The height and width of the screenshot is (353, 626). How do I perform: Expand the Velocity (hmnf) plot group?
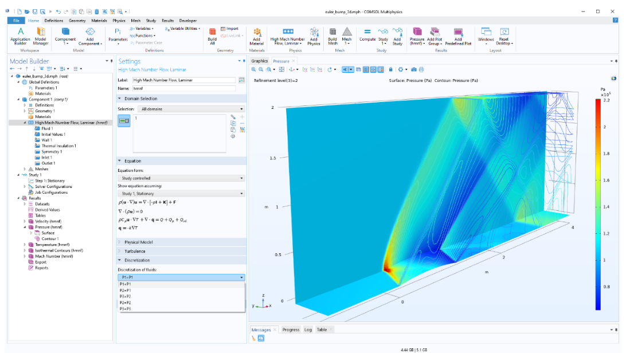[25, 221]
